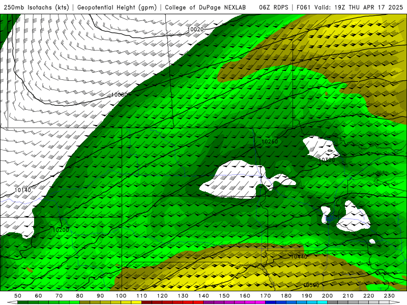Click the 10260 height contour label
407x305 pixels.
point(270,142)
